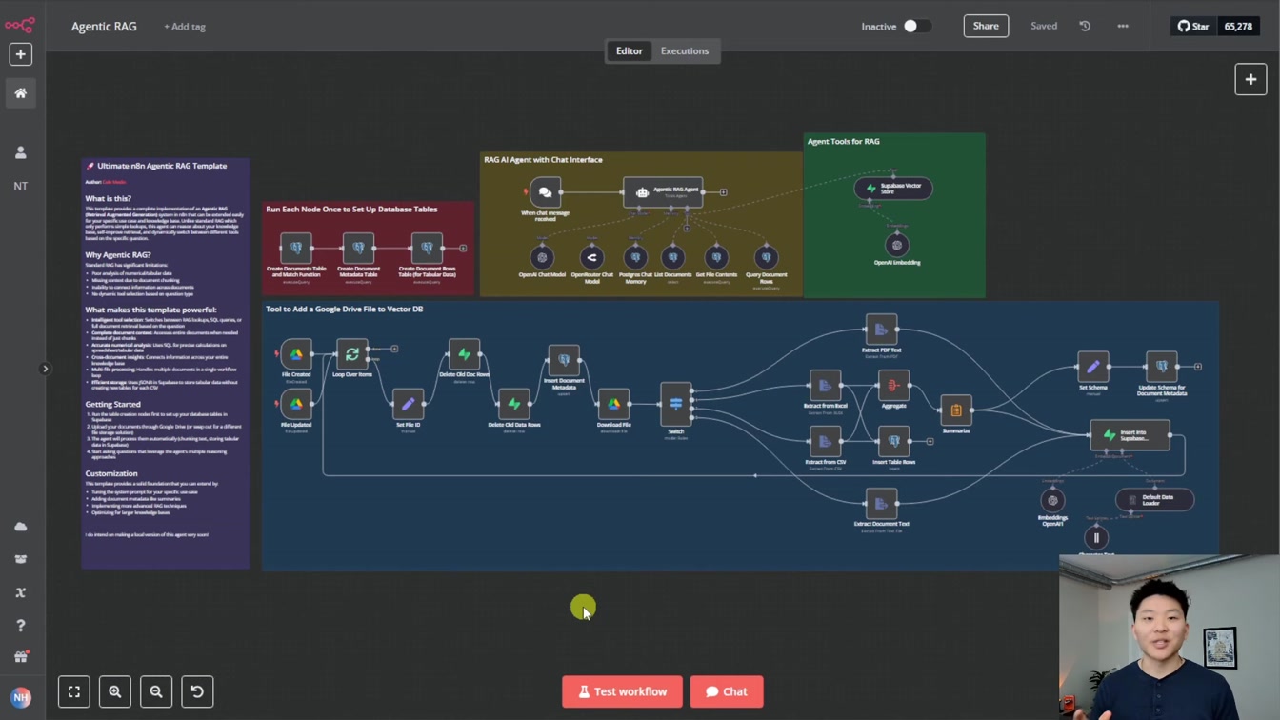
Task: Select Update Schema for Document Metadata node
Action: (1161, 367)
